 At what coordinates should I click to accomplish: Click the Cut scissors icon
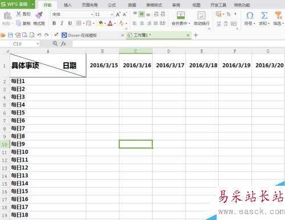coord(19,14)
